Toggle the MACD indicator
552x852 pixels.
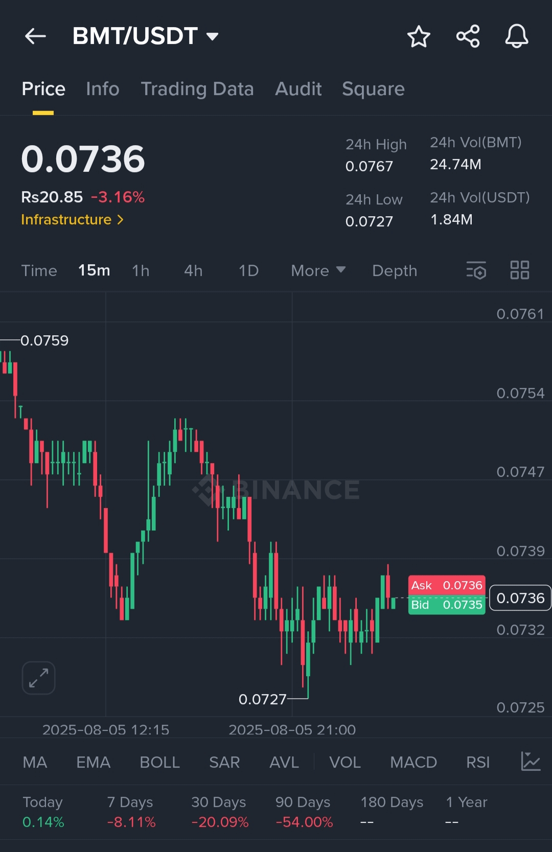(x=413, y=762)
